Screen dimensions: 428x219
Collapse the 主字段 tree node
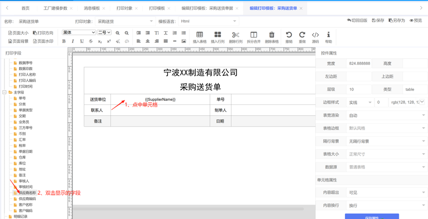point(4,92)
